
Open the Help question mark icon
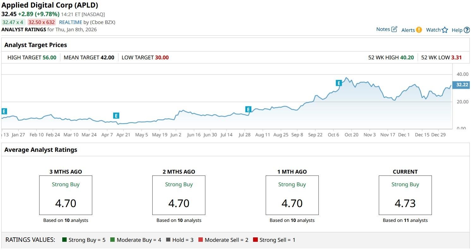tap(467, 30)
